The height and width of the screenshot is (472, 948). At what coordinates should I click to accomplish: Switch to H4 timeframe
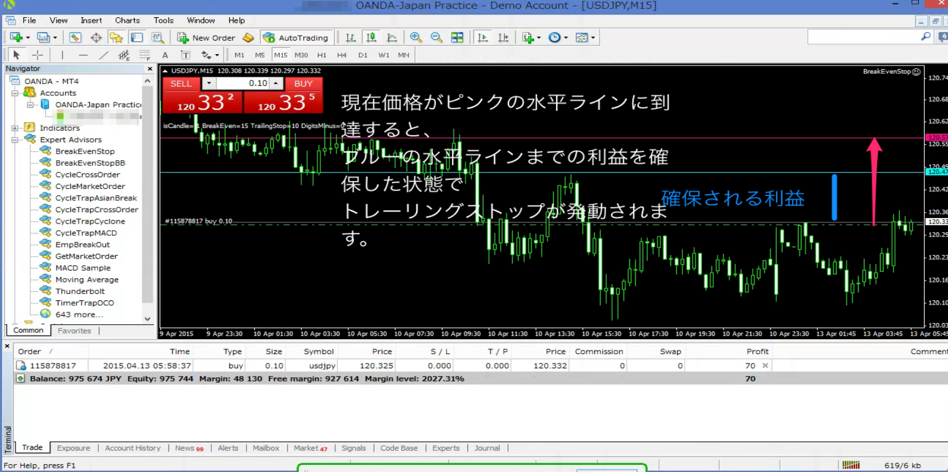pos(342,55)
